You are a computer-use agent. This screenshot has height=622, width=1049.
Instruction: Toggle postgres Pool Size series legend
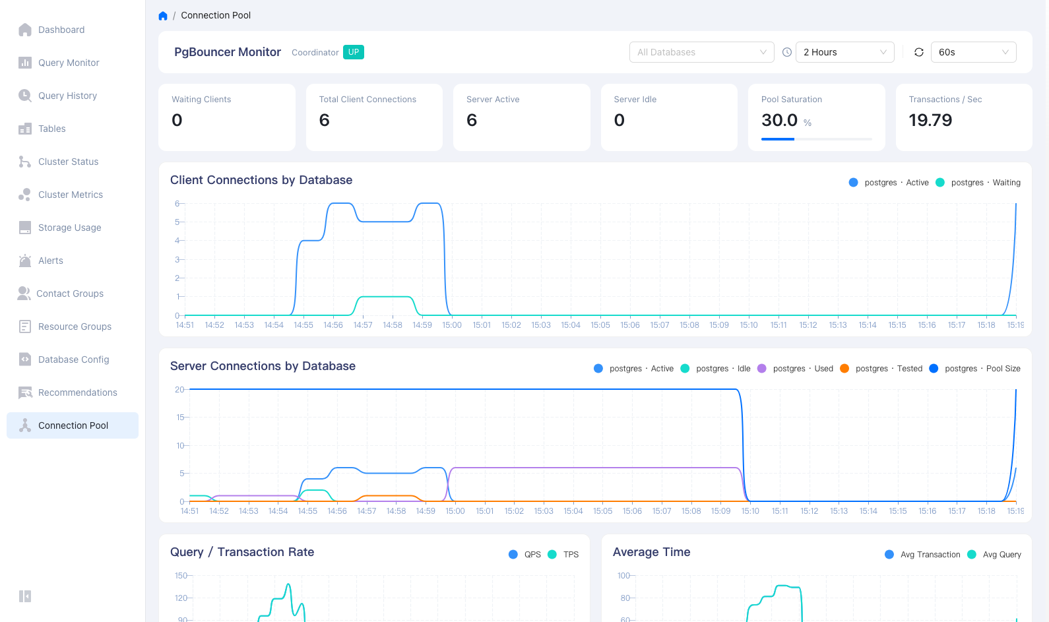coord(974,369)
